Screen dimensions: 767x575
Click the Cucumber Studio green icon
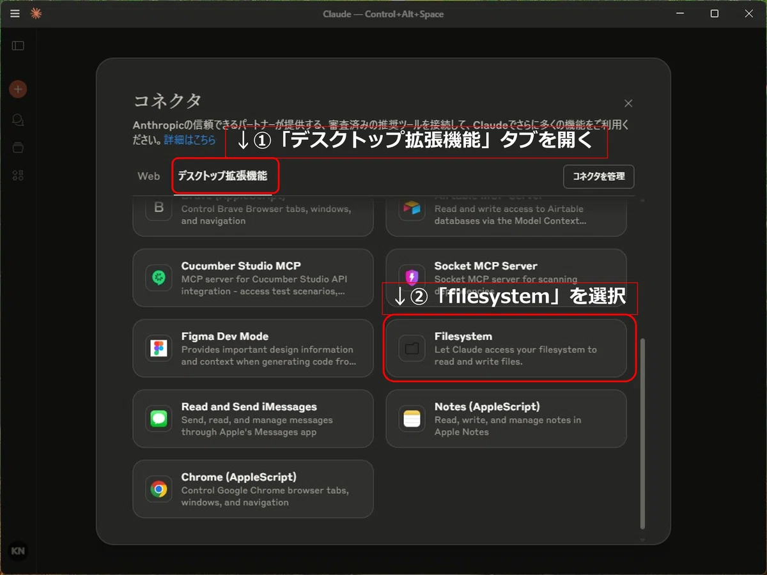coord(159,278)
